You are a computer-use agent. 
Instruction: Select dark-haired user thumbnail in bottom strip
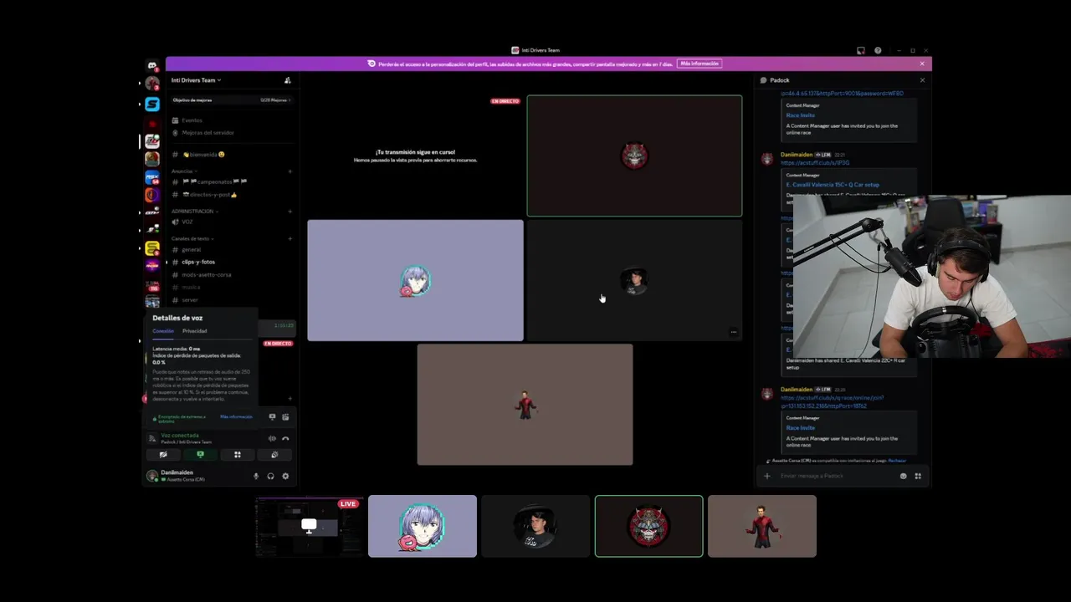point(535,526)
